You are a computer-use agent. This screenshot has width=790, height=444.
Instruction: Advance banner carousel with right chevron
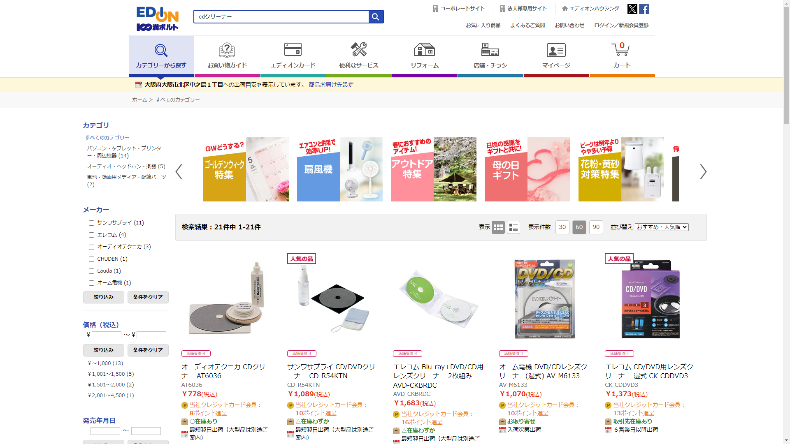(703, 171)
